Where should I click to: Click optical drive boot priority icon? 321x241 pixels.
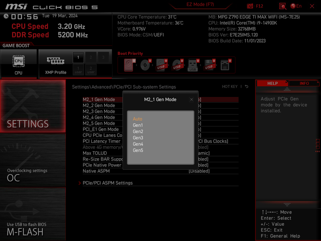click(145, 65)
